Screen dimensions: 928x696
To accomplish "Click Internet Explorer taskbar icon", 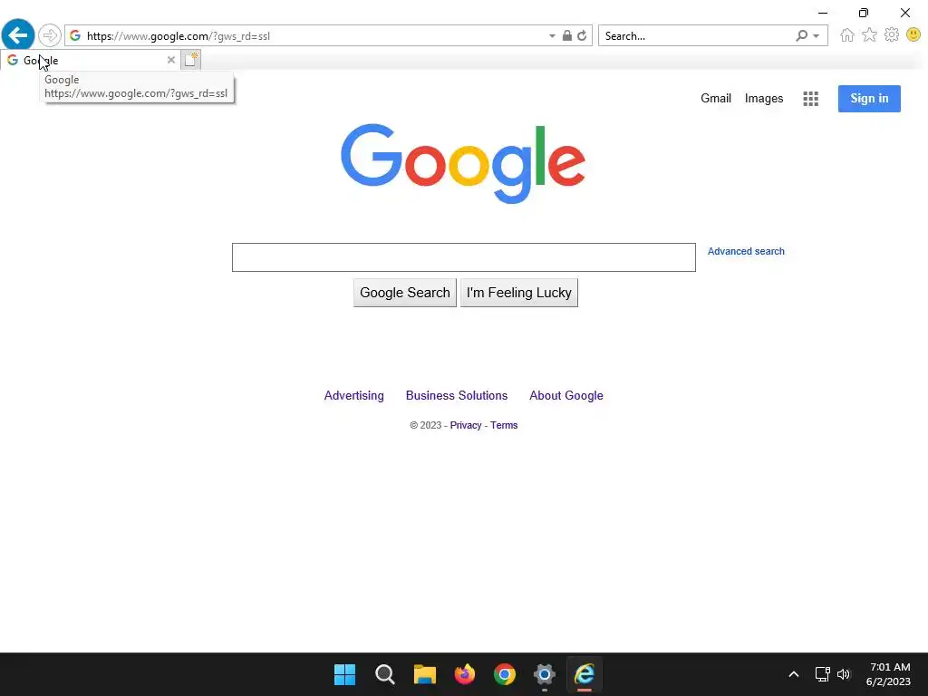I will click(x=585, y=674).
